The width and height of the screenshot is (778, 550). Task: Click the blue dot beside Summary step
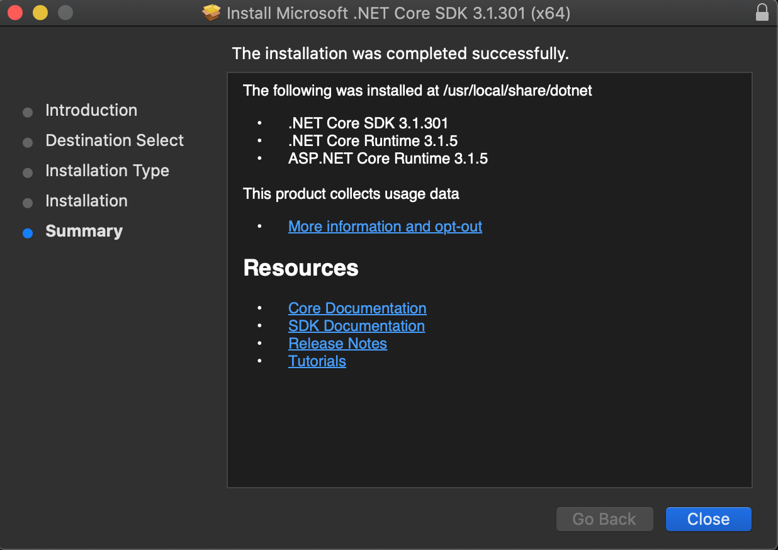27,233
